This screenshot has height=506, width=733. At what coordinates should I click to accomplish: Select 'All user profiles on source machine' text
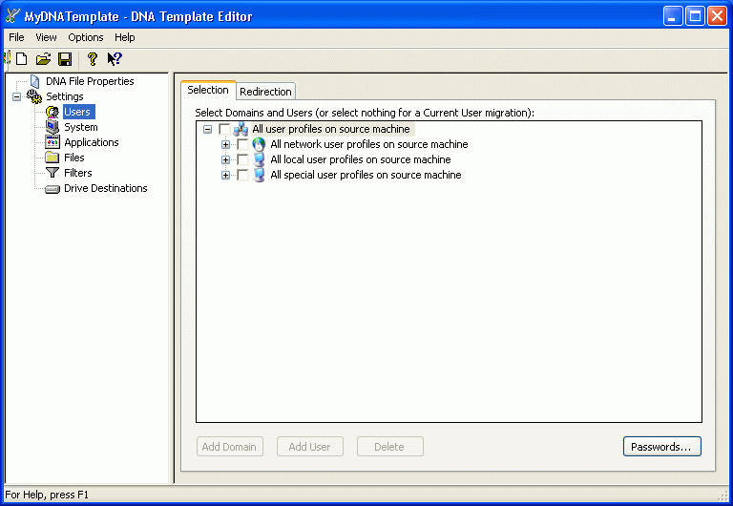[331, 129]
